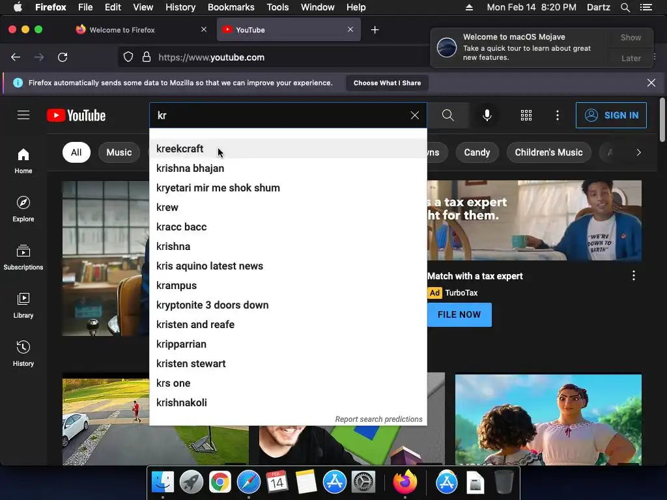
Task: Reload the current page
Action: pos(63,57)
